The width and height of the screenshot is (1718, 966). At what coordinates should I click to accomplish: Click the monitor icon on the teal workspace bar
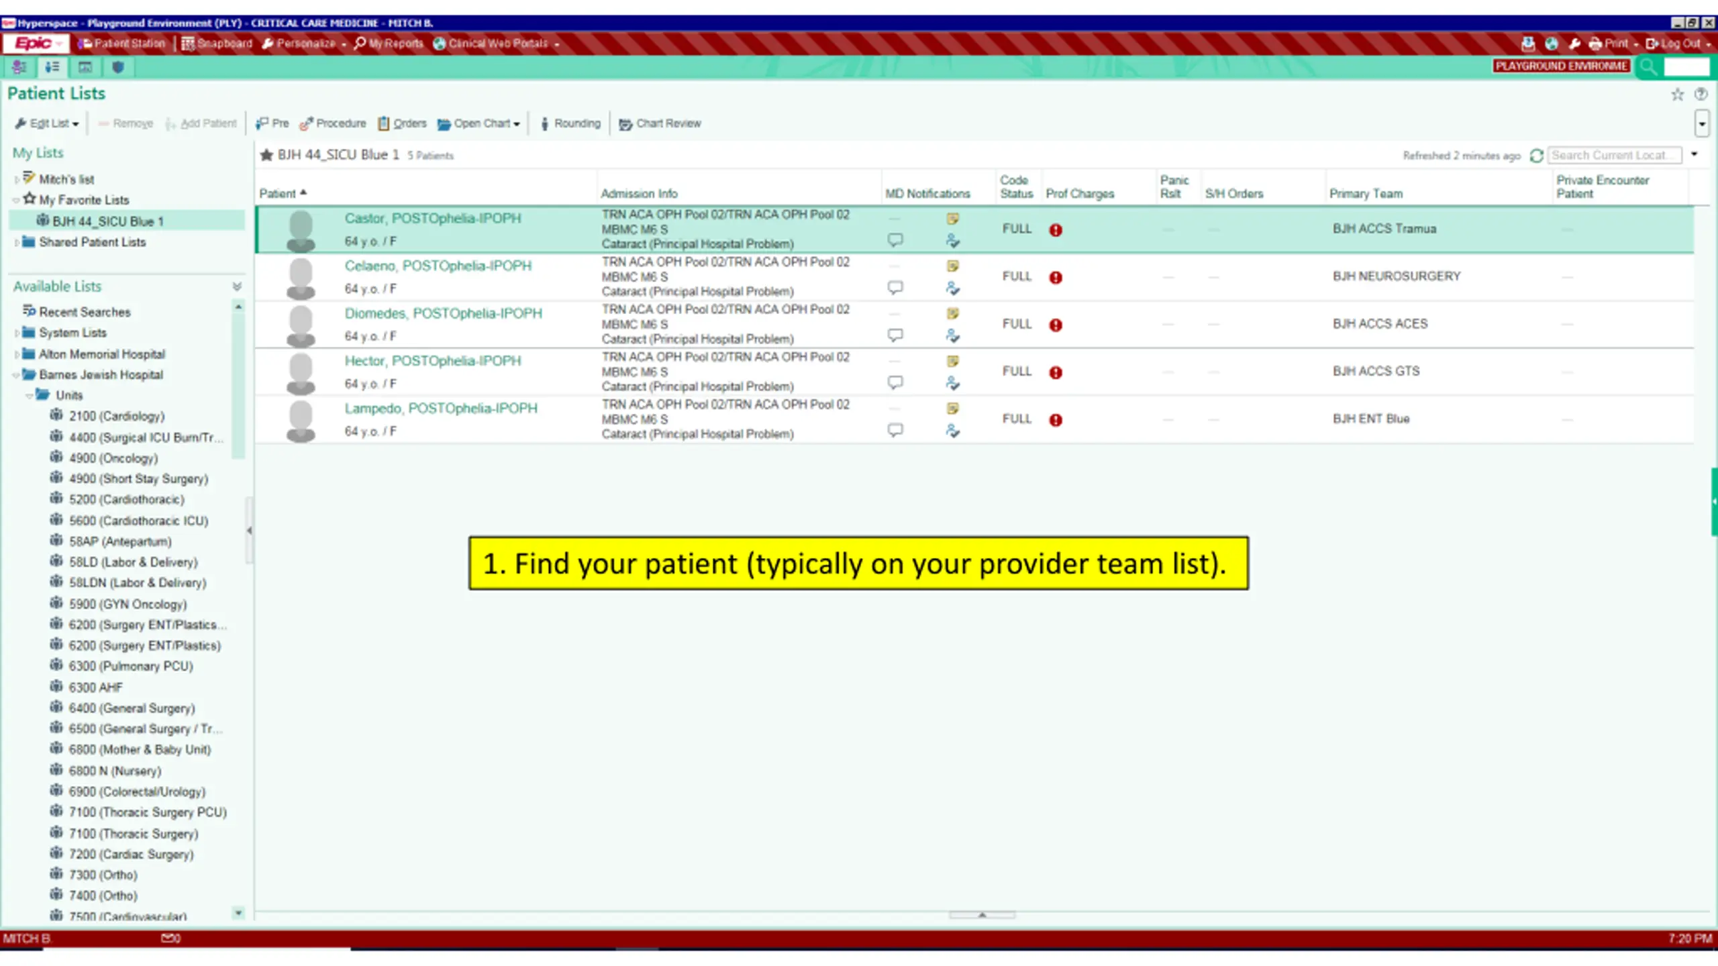tap(85, 67)
